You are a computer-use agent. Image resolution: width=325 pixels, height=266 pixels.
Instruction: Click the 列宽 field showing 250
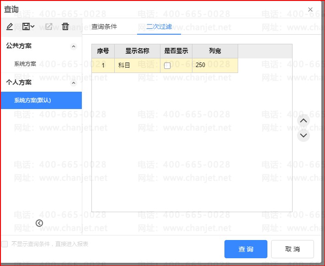click(x=214, y=65)
